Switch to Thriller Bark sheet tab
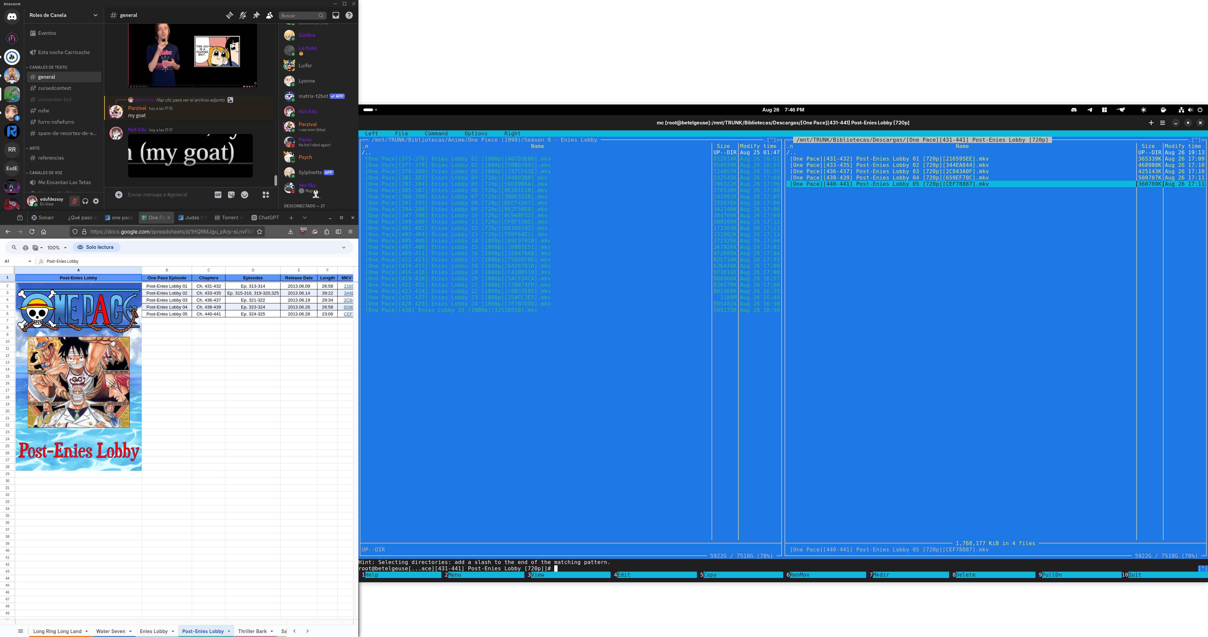Image resolution: width=1208 pixels, height=637 pixels. (x=252, y=631)
